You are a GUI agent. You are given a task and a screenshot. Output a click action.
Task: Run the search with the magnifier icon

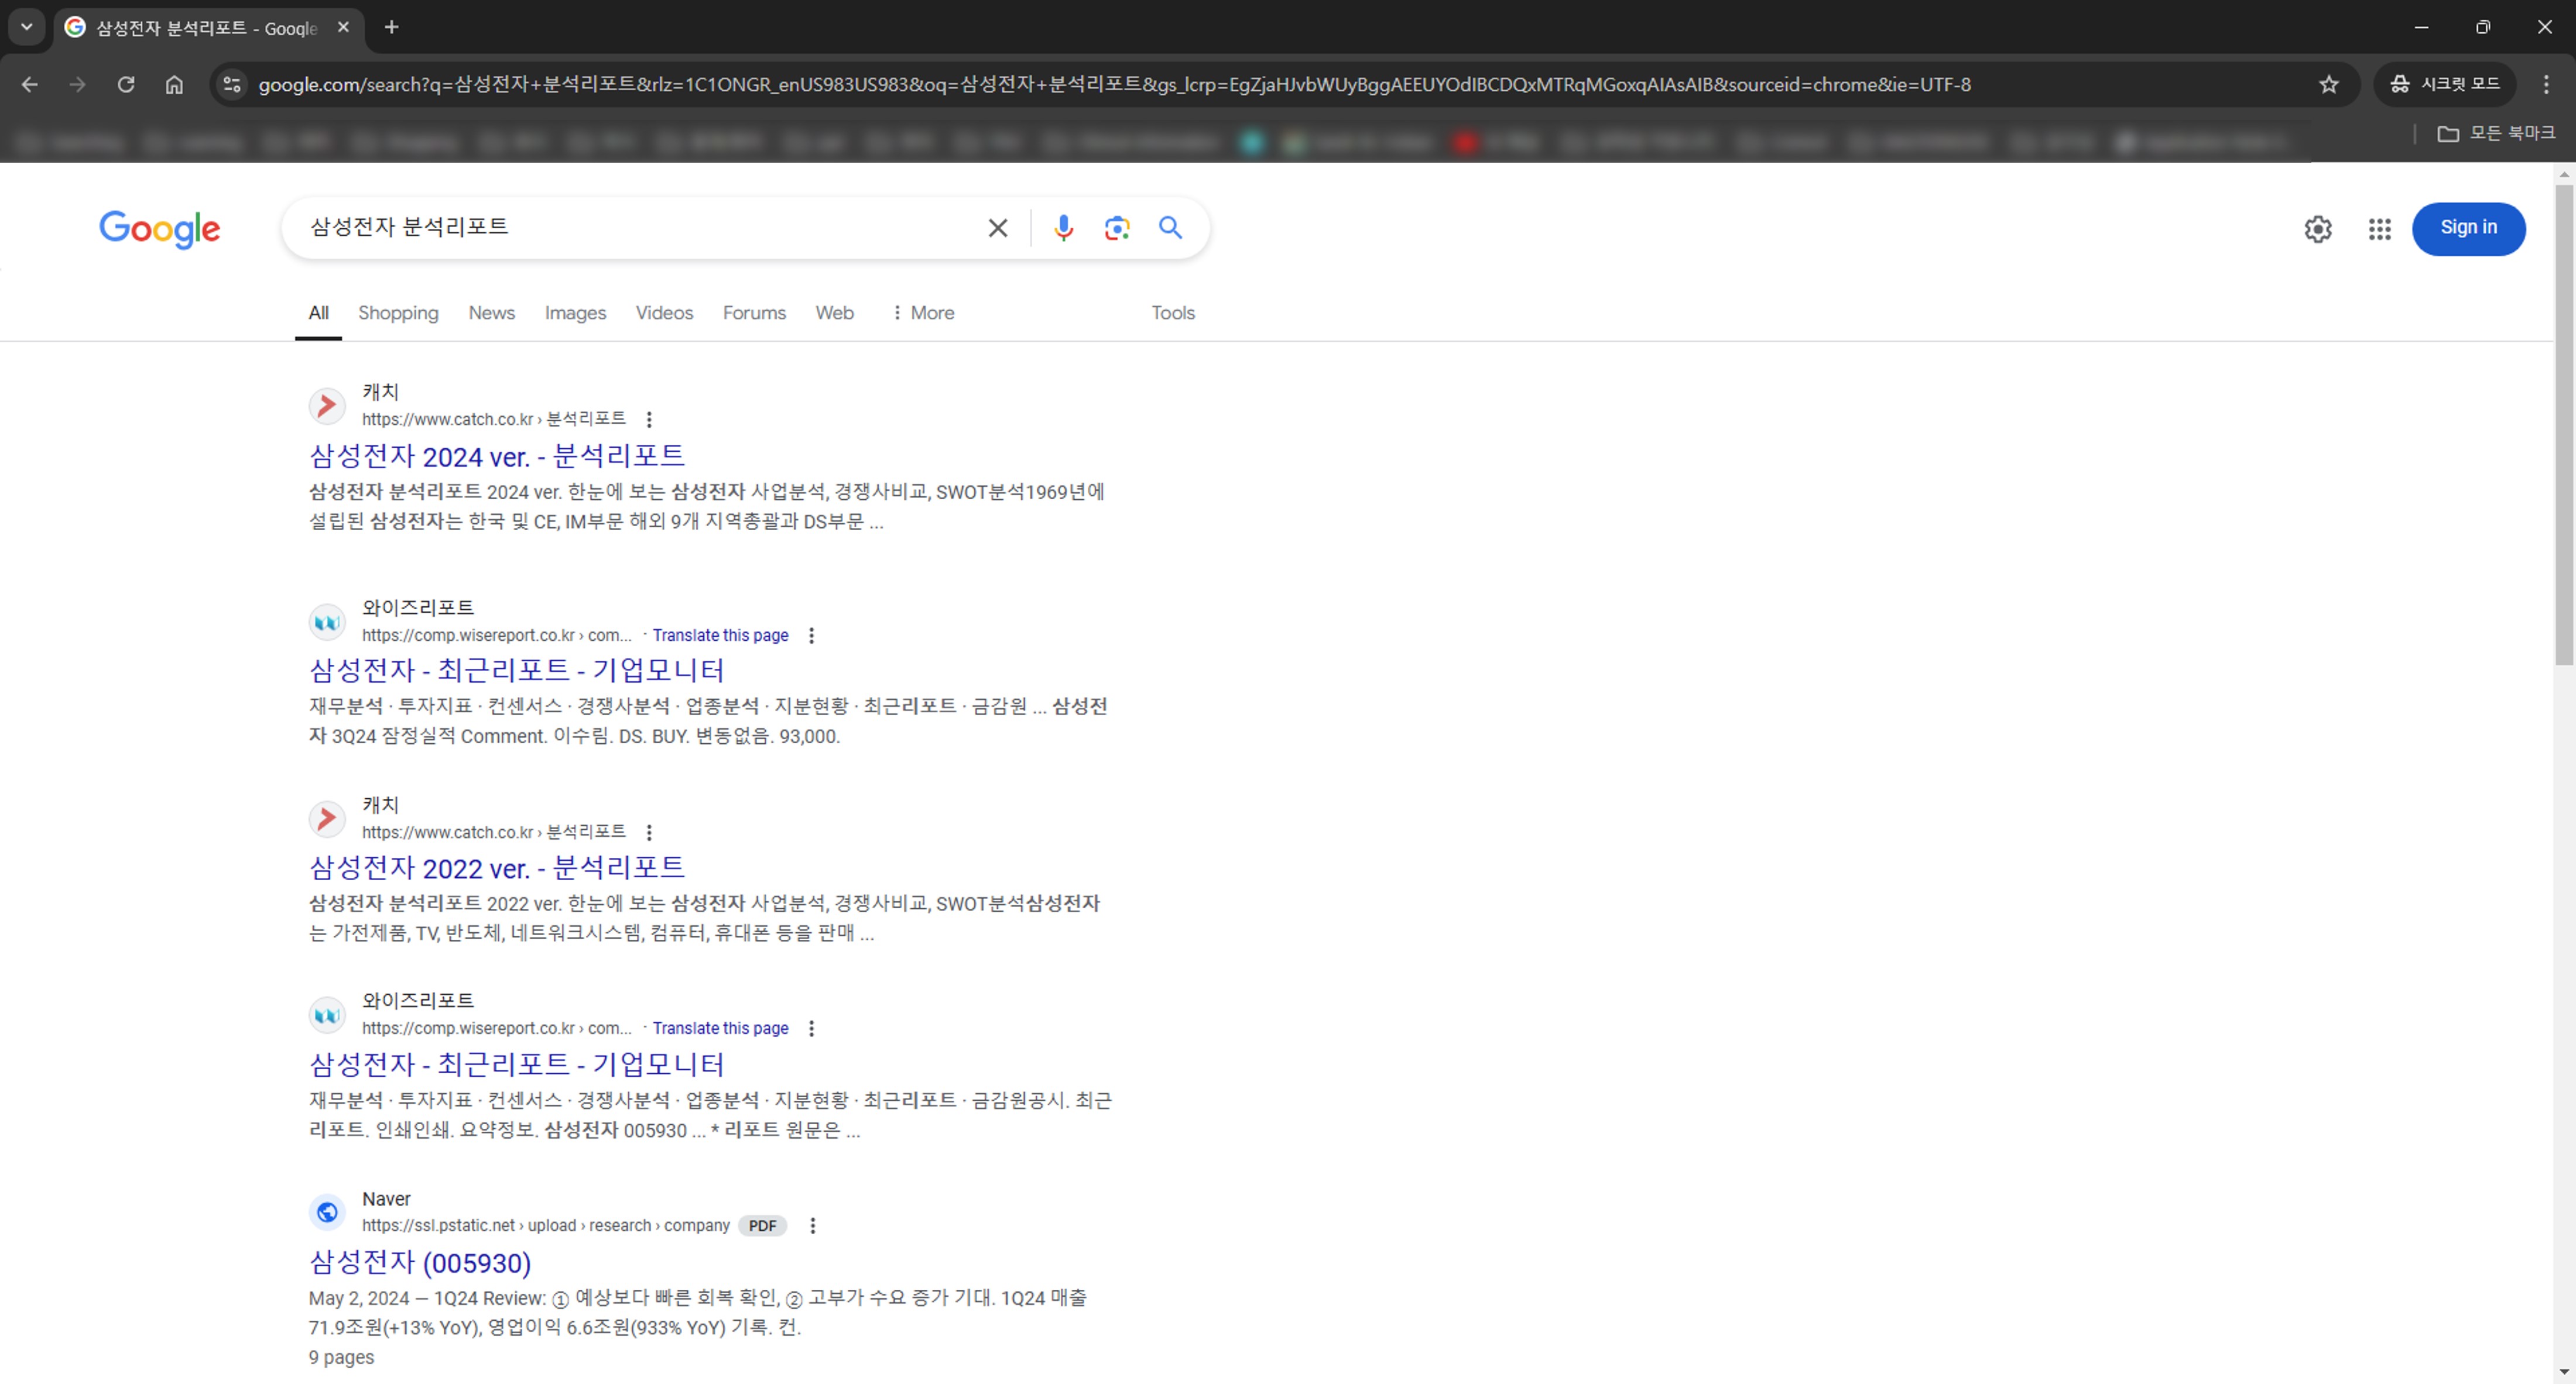1170,228
